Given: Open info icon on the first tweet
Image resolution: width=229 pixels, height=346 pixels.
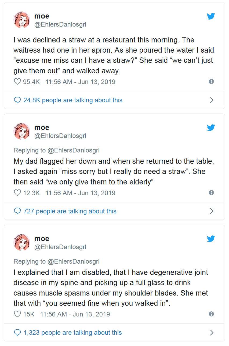Looking at the screenshot, I should coord(211,82).
